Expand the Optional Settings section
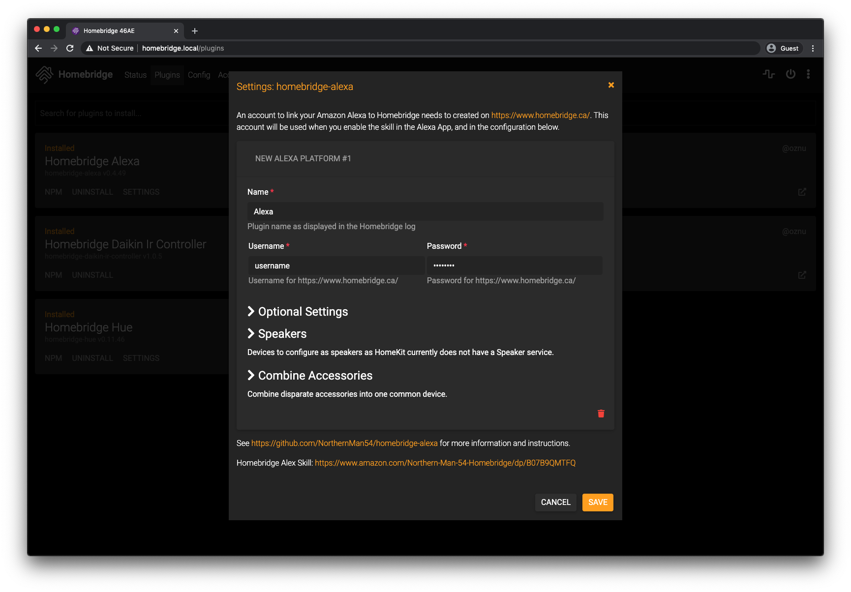 298,311
